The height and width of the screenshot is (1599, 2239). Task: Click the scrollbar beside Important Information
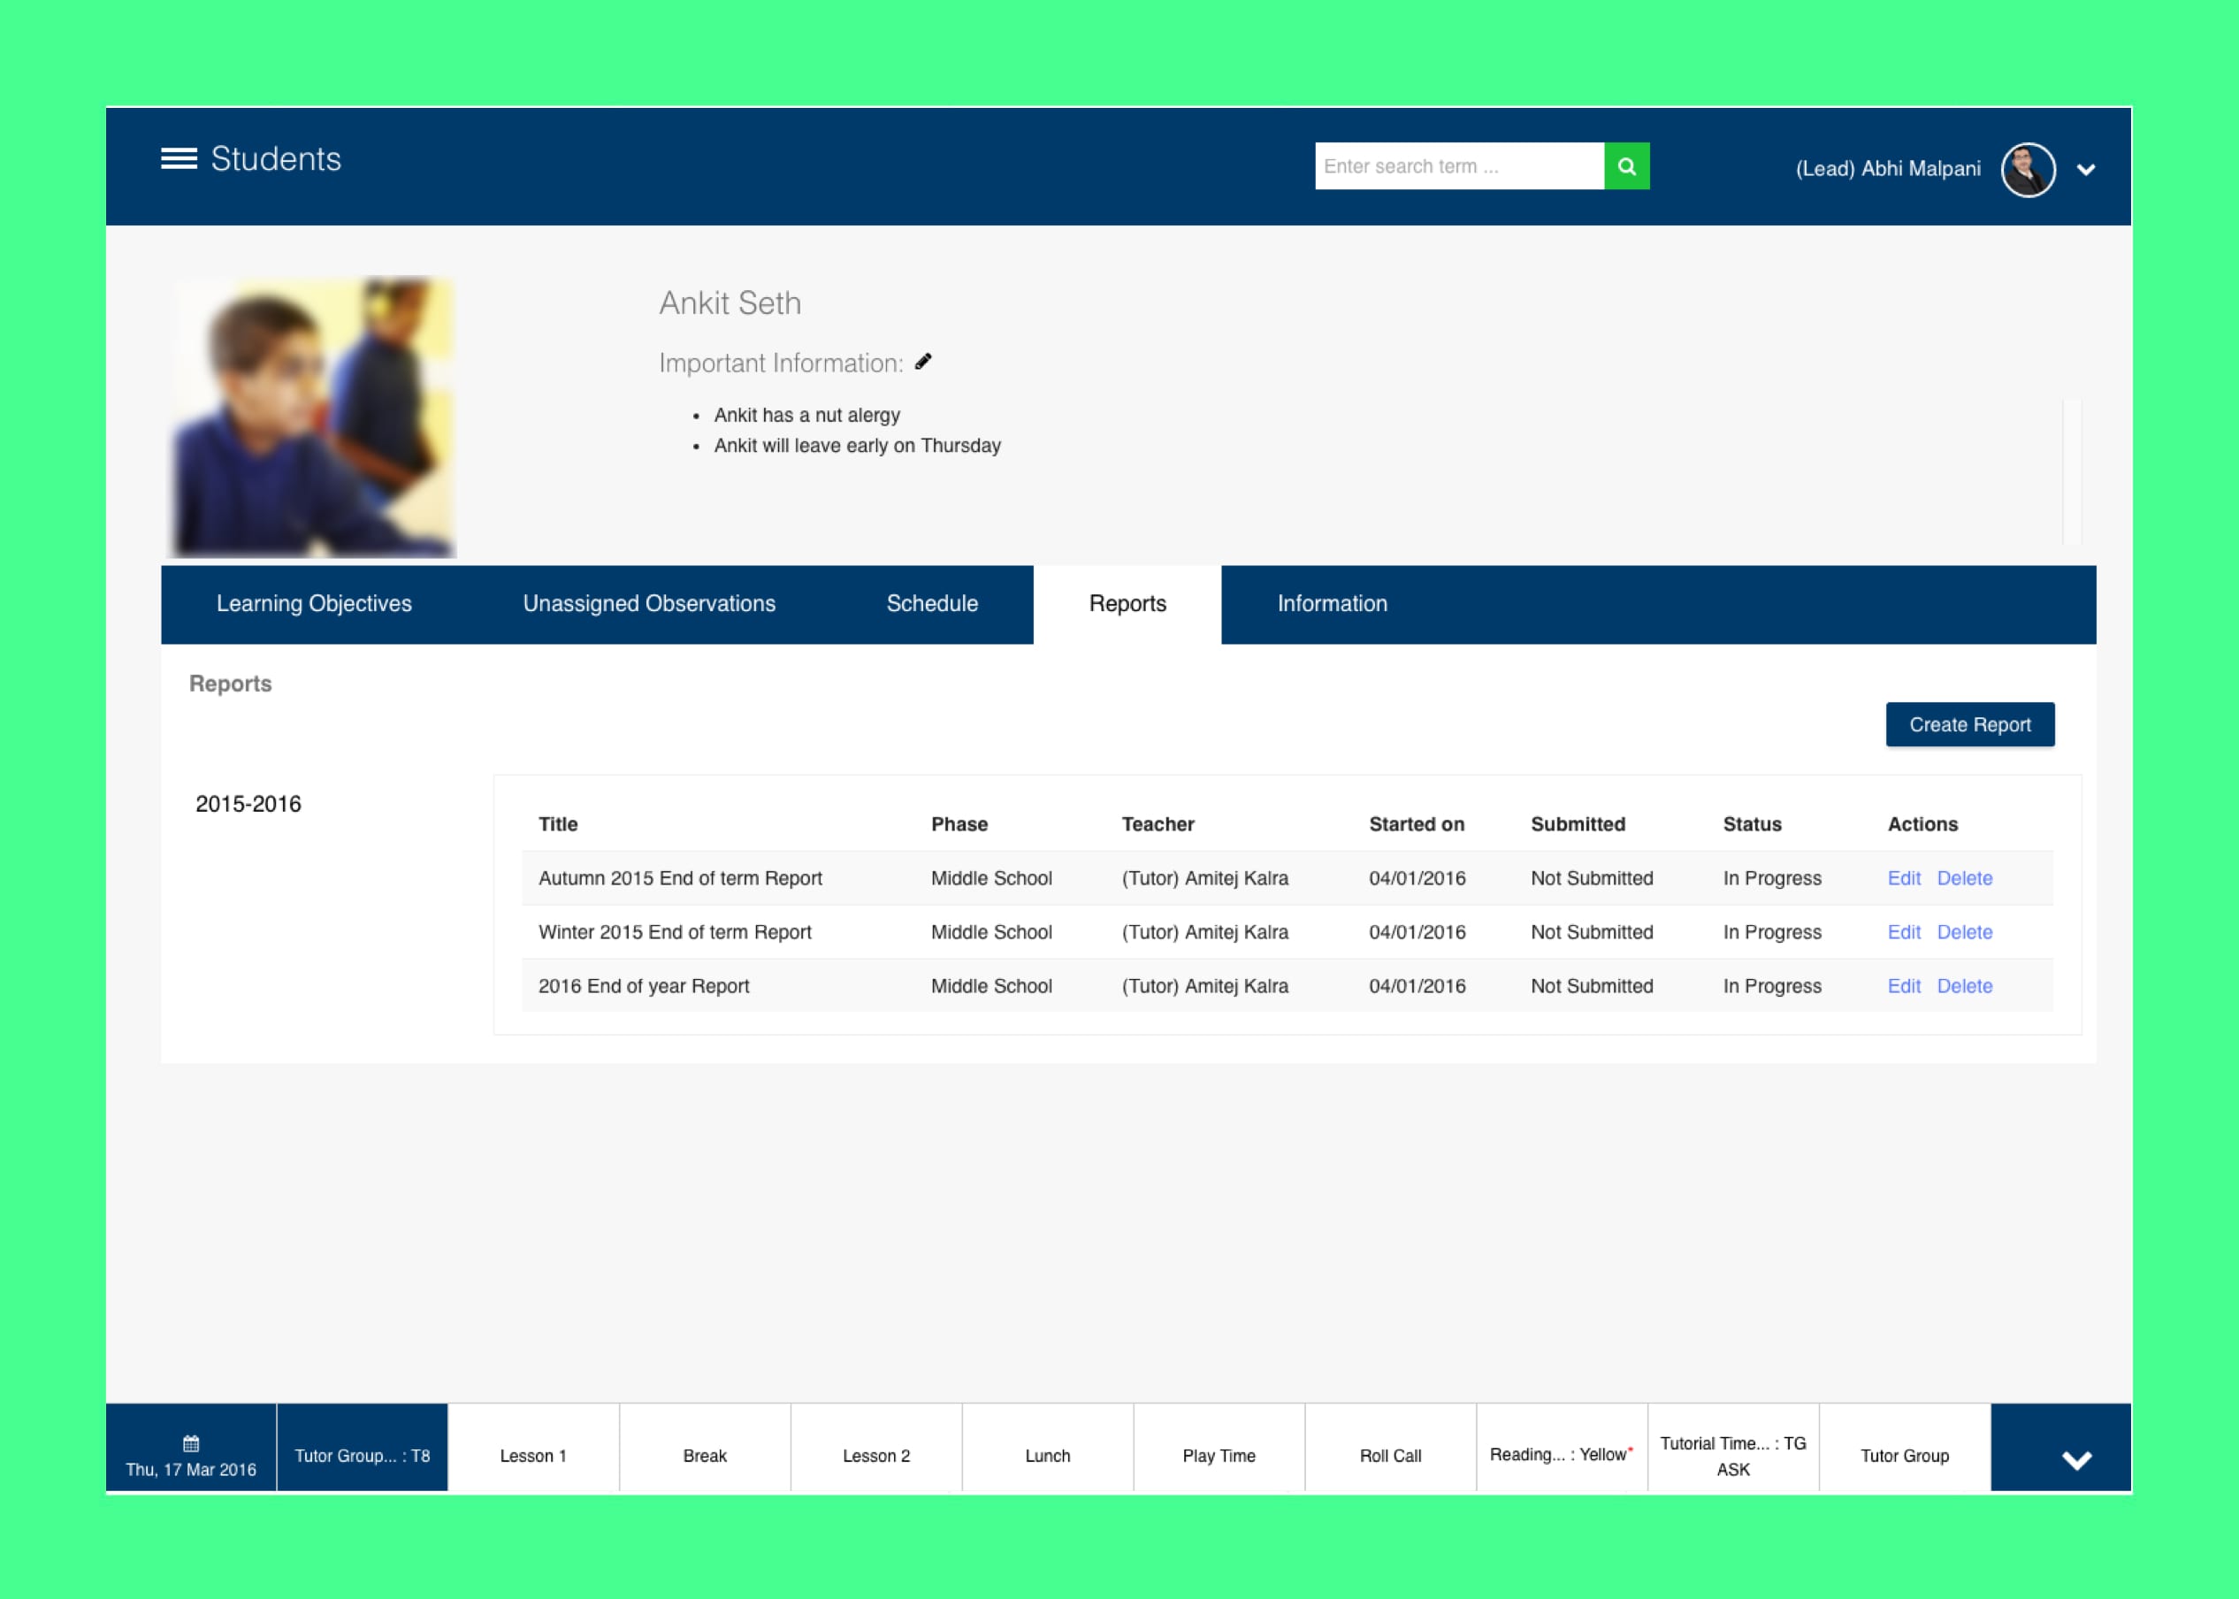pos(2071,471)
